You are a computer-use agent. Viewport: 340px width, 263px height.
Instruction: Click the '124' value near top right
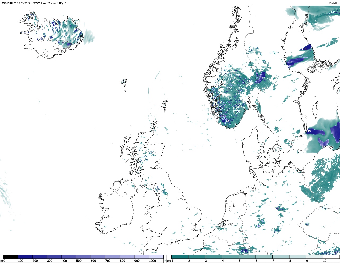pos(333,12)
